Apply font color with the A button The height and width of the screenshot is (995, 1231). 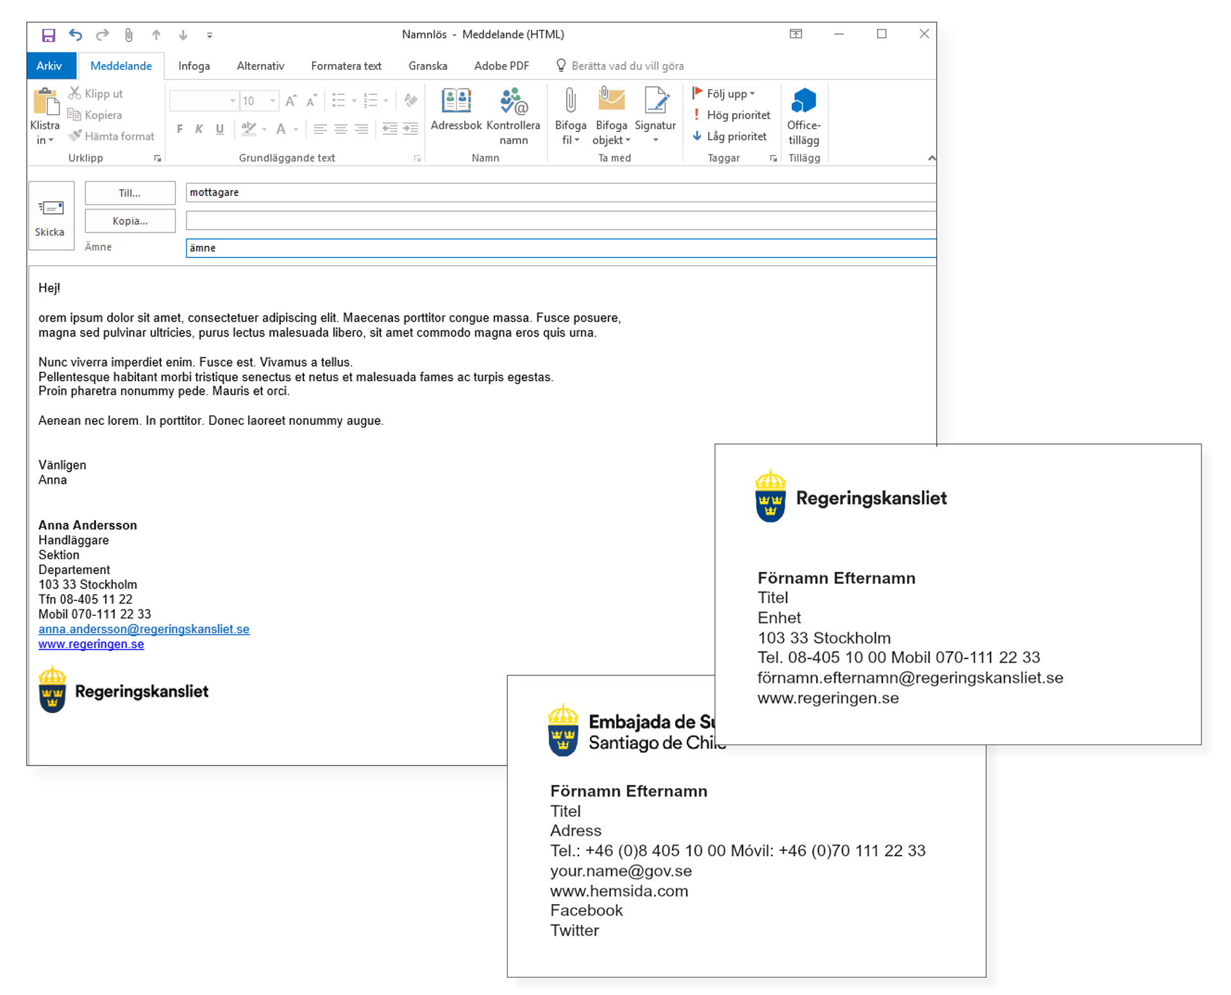281,129
